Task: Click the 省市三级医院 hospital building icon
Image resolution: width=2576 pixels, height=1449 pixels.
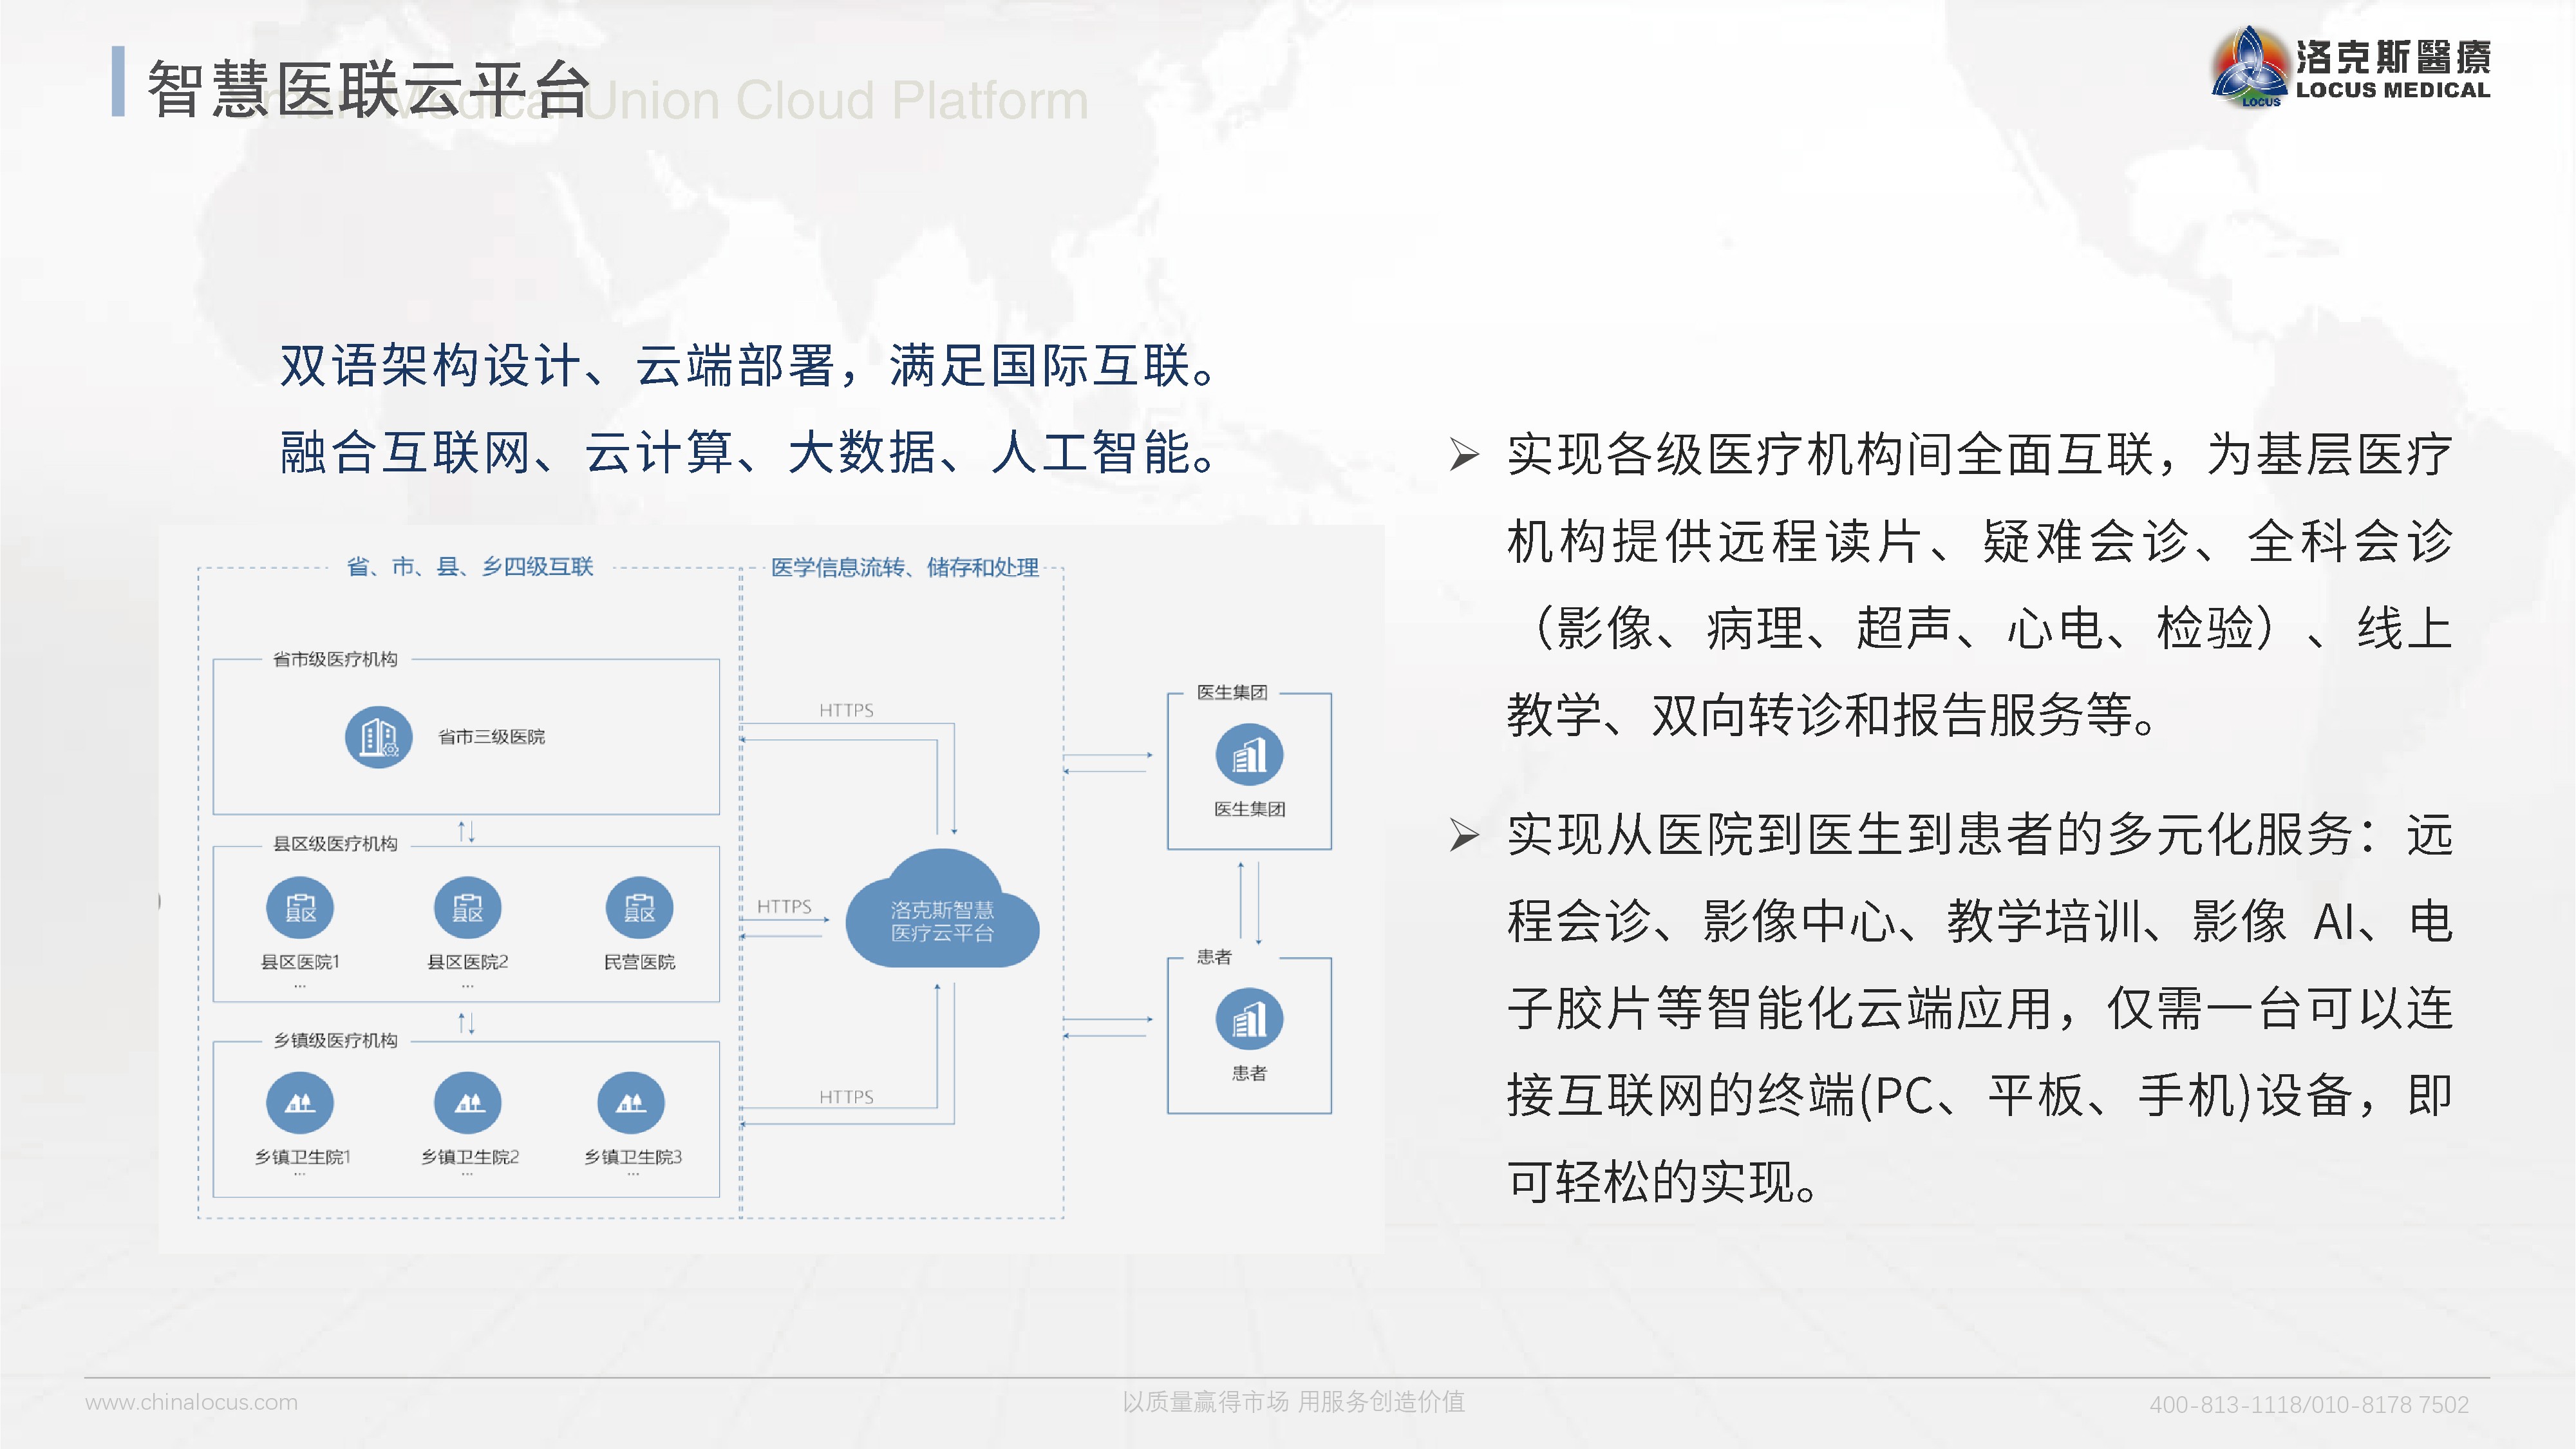Action: point(378,737)
